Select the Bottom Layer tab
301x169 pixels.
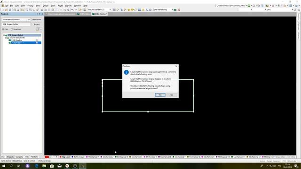coord(78,157)
